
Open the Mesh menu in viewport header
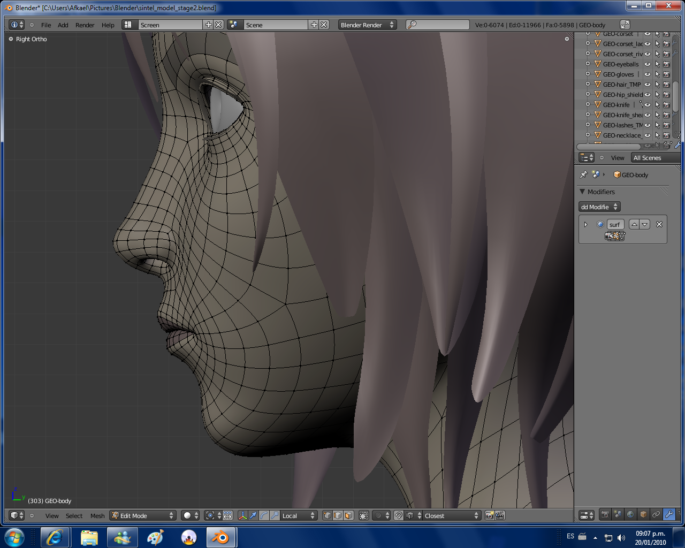pyautogui.click(x=97, y=516)
